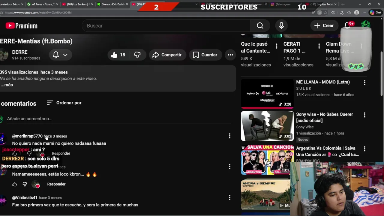Click the 'Fua bro primera vez' comment text
The height and width of the screenshot is (216, 384).
tap(75, 205)
